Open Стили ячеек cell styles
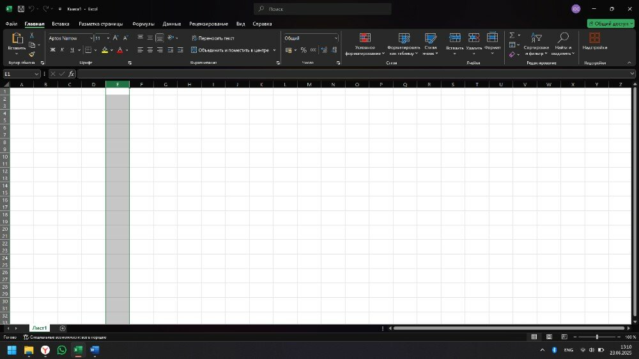Viewport: 639px width, 359px height. [x=430, y=44]
